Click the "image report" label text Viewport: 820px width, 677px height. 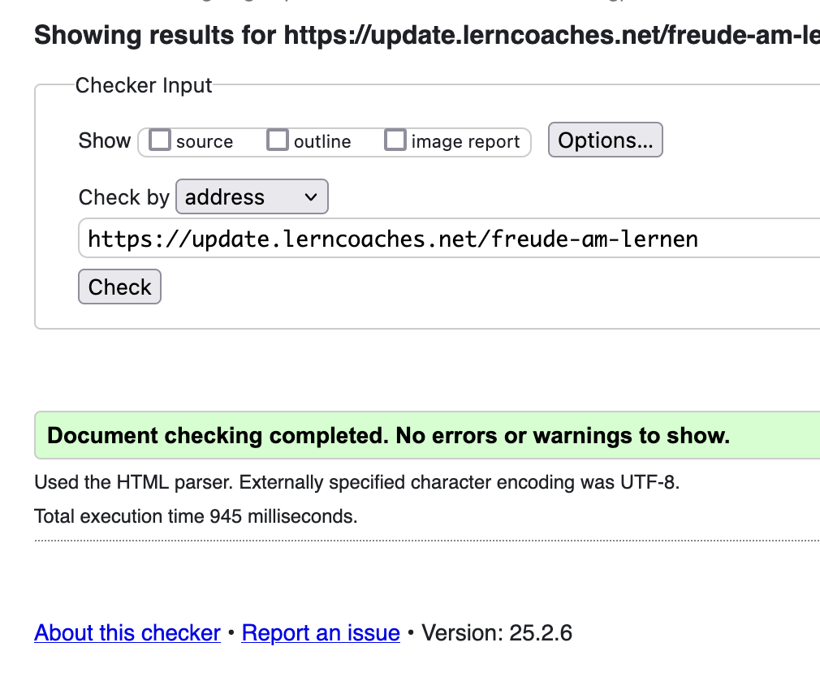click(x=465, y=142)
